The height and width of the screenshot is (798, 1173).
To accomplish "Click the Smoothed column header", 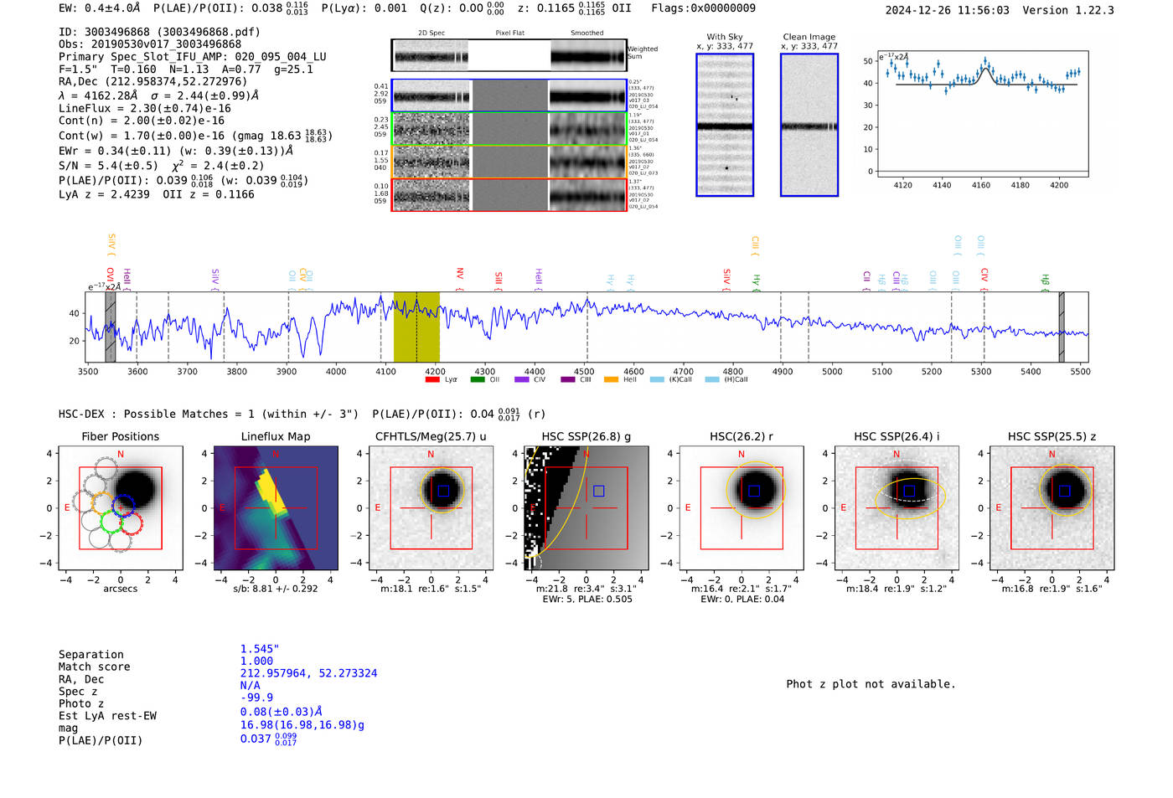I will pyautogui.click(x=587, y=33).
